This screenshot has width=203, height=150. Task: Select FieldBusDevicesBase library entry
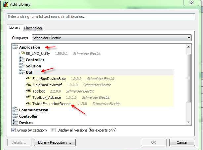pyautogui.click(x=49, y=79)
